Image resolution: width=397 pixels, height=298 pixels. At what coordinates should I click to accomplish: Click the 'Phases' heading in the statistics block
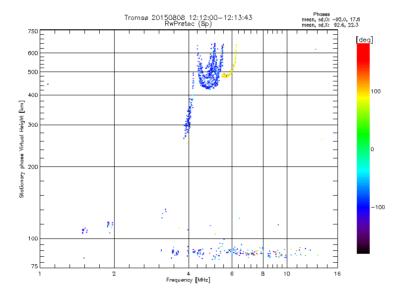tap(321, 14)
